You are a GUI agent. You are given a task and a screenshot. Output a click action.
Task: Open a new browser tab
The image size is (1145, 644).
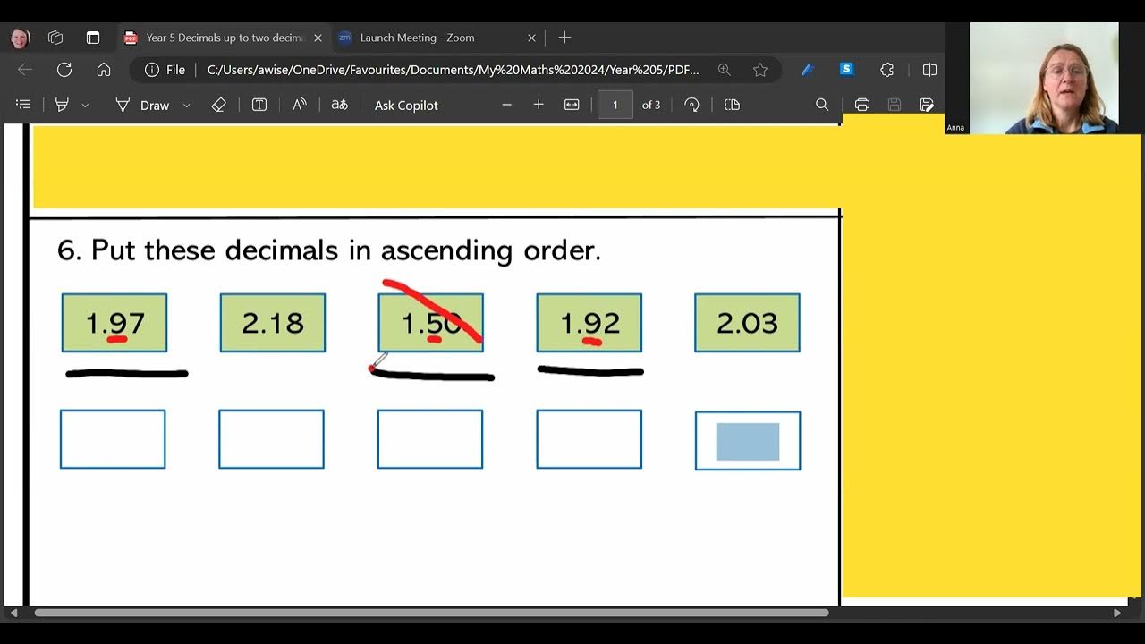564,38
